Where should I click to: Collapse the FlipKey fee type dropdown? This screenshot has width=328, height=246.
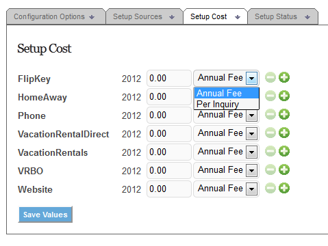[x=252, y=78]
